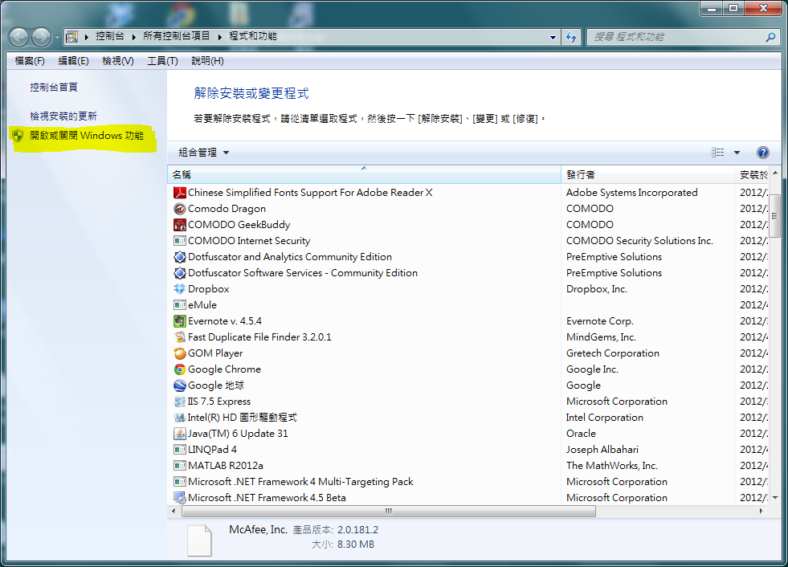Click the Google Chrome icon in list
The image size is (788, 567).
tap(179, 369)
